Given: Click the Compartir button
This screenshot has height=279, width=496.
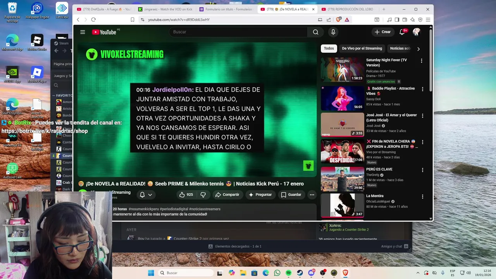Looking at the screenshot, I should 227,195.
